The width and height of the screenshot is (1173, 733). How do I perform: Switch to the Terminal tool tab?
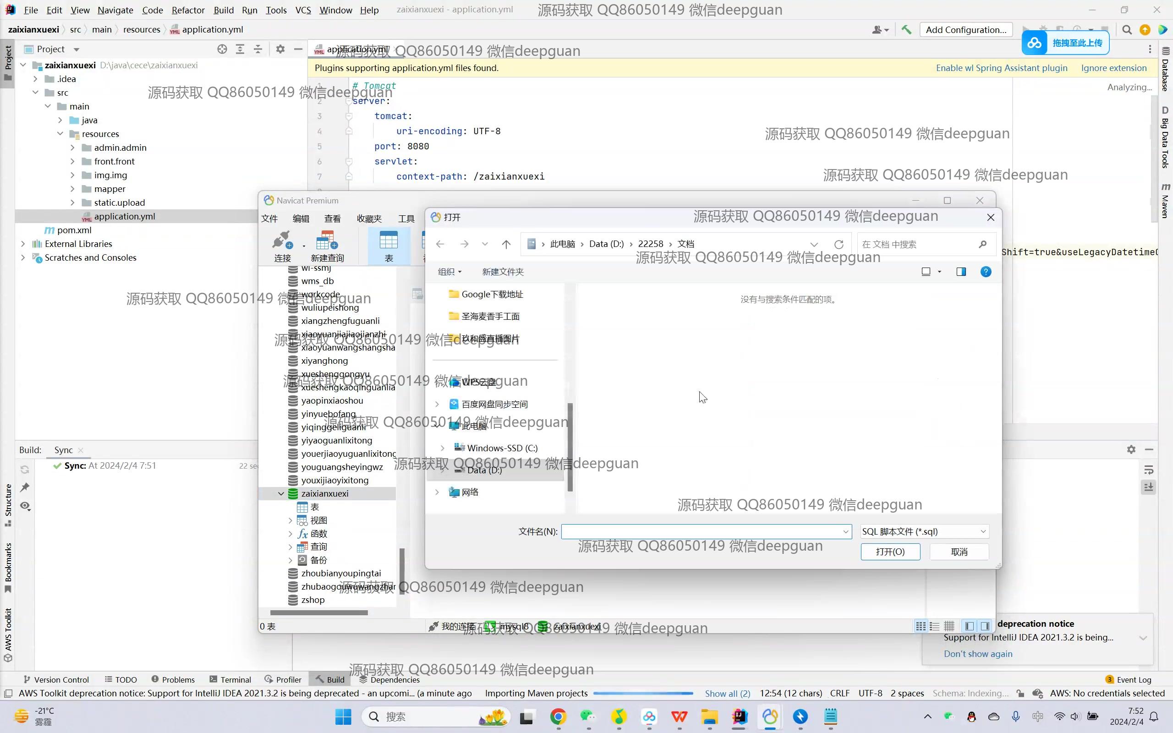(230, 680)
